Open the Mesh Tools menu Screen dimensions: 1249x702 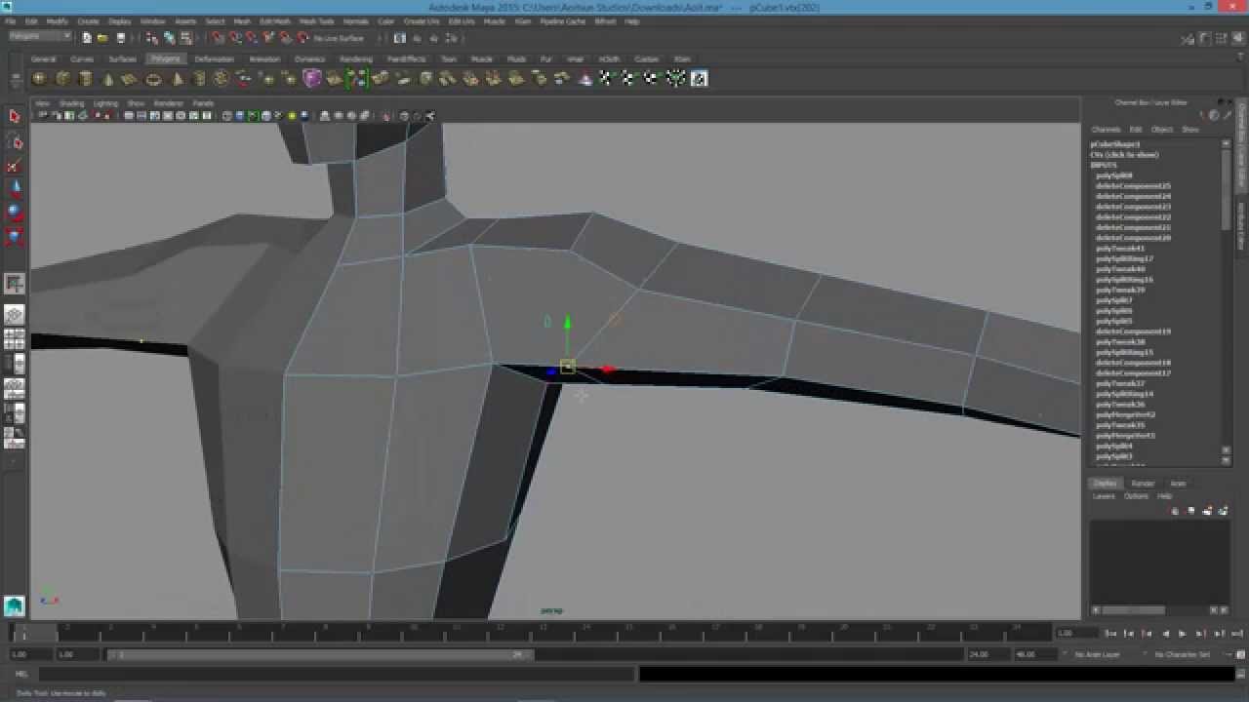pos(316,21)
